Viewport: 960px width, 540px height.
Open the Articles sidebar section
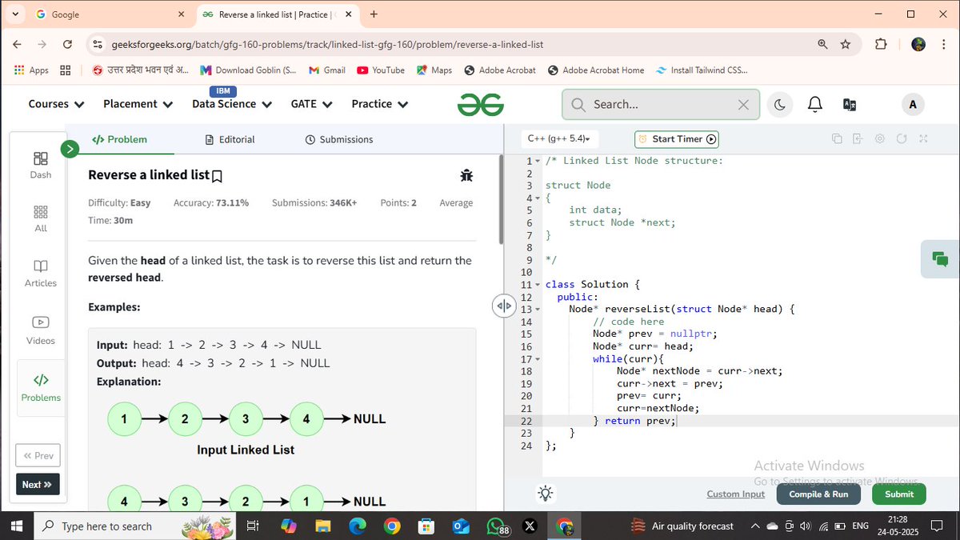[40, 273]
